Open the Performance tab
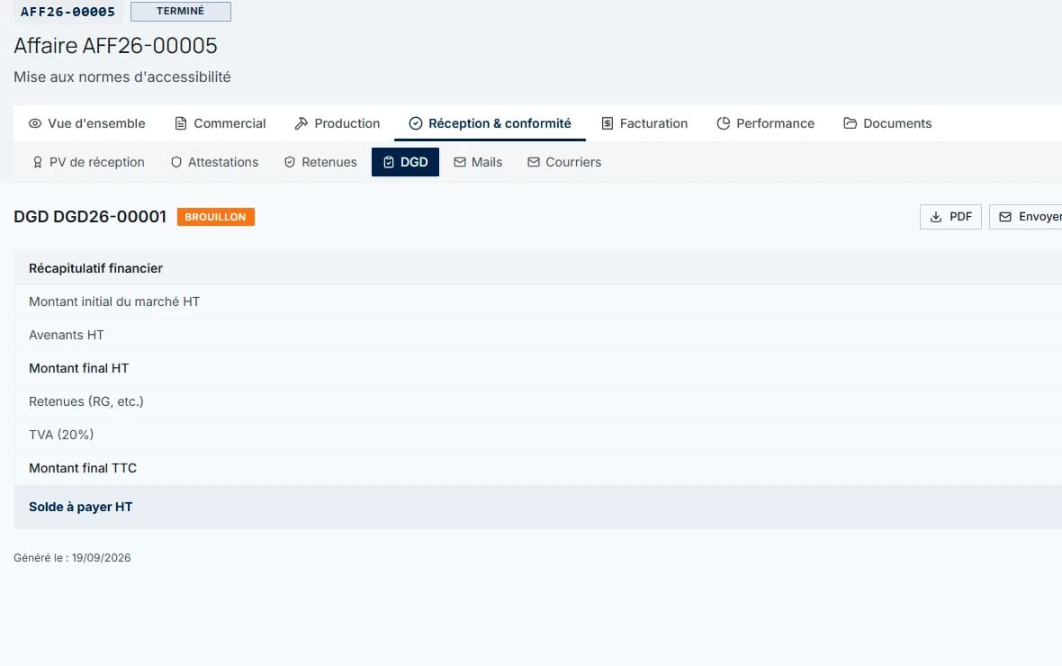 click(765, 123)
